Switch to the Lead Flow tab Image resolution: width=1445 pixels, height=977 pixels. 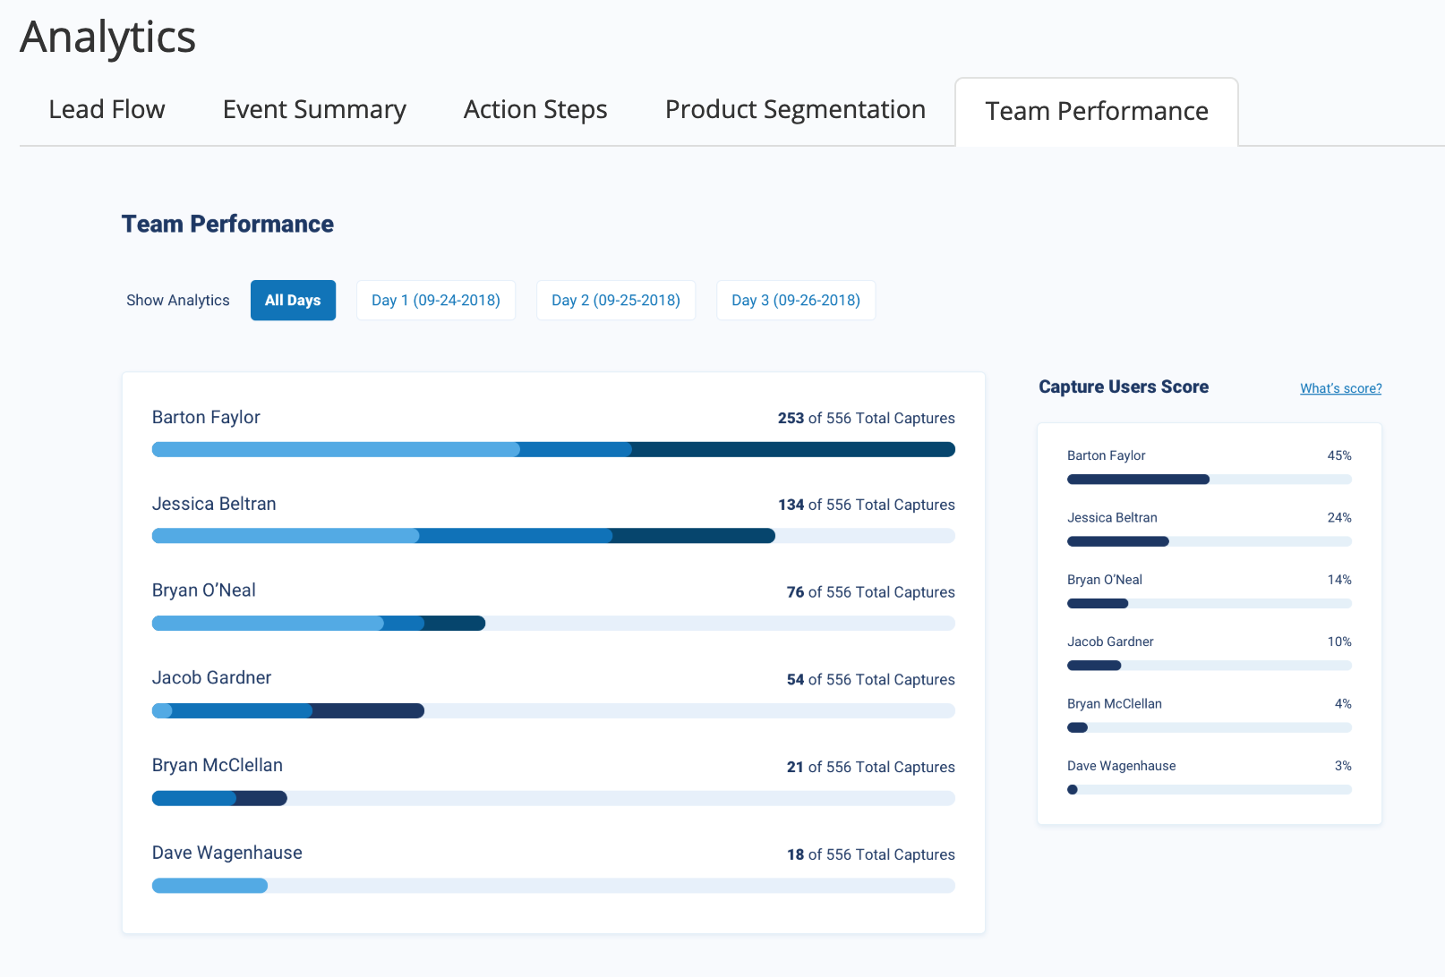tap(107, 109)
